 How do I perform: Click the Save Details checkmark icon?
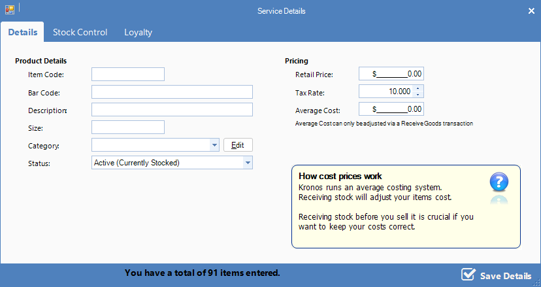click(x=468, y=275)
